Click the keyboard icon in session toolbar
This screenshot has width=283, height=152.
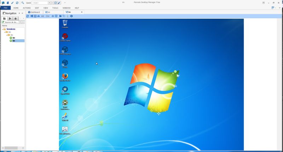39,16
